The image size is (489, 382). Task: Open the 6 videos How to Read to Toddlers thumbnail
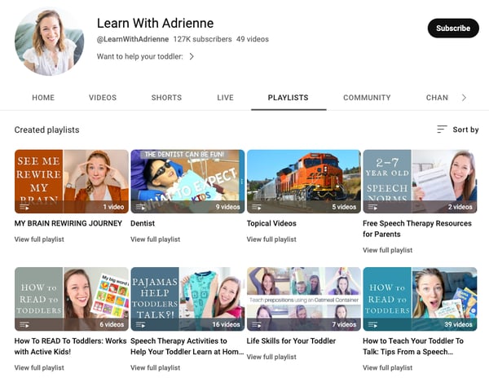pyautogui.click(x=72, y=299)
